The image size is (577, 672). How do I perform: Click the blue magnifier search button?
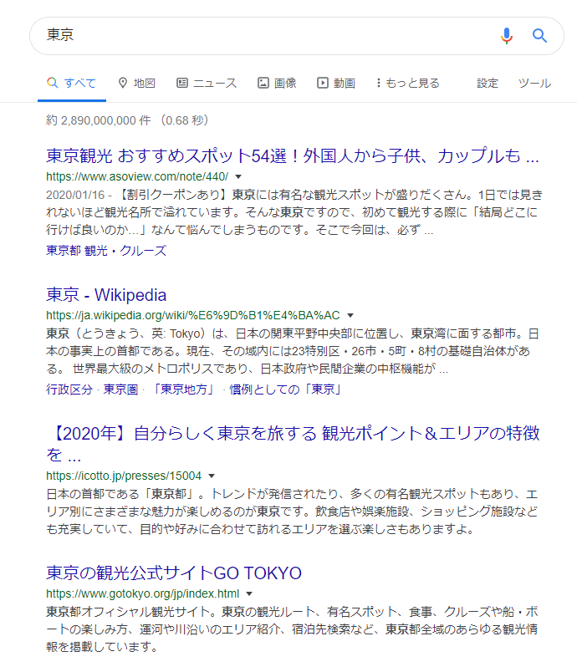click(x=539, y=36)
